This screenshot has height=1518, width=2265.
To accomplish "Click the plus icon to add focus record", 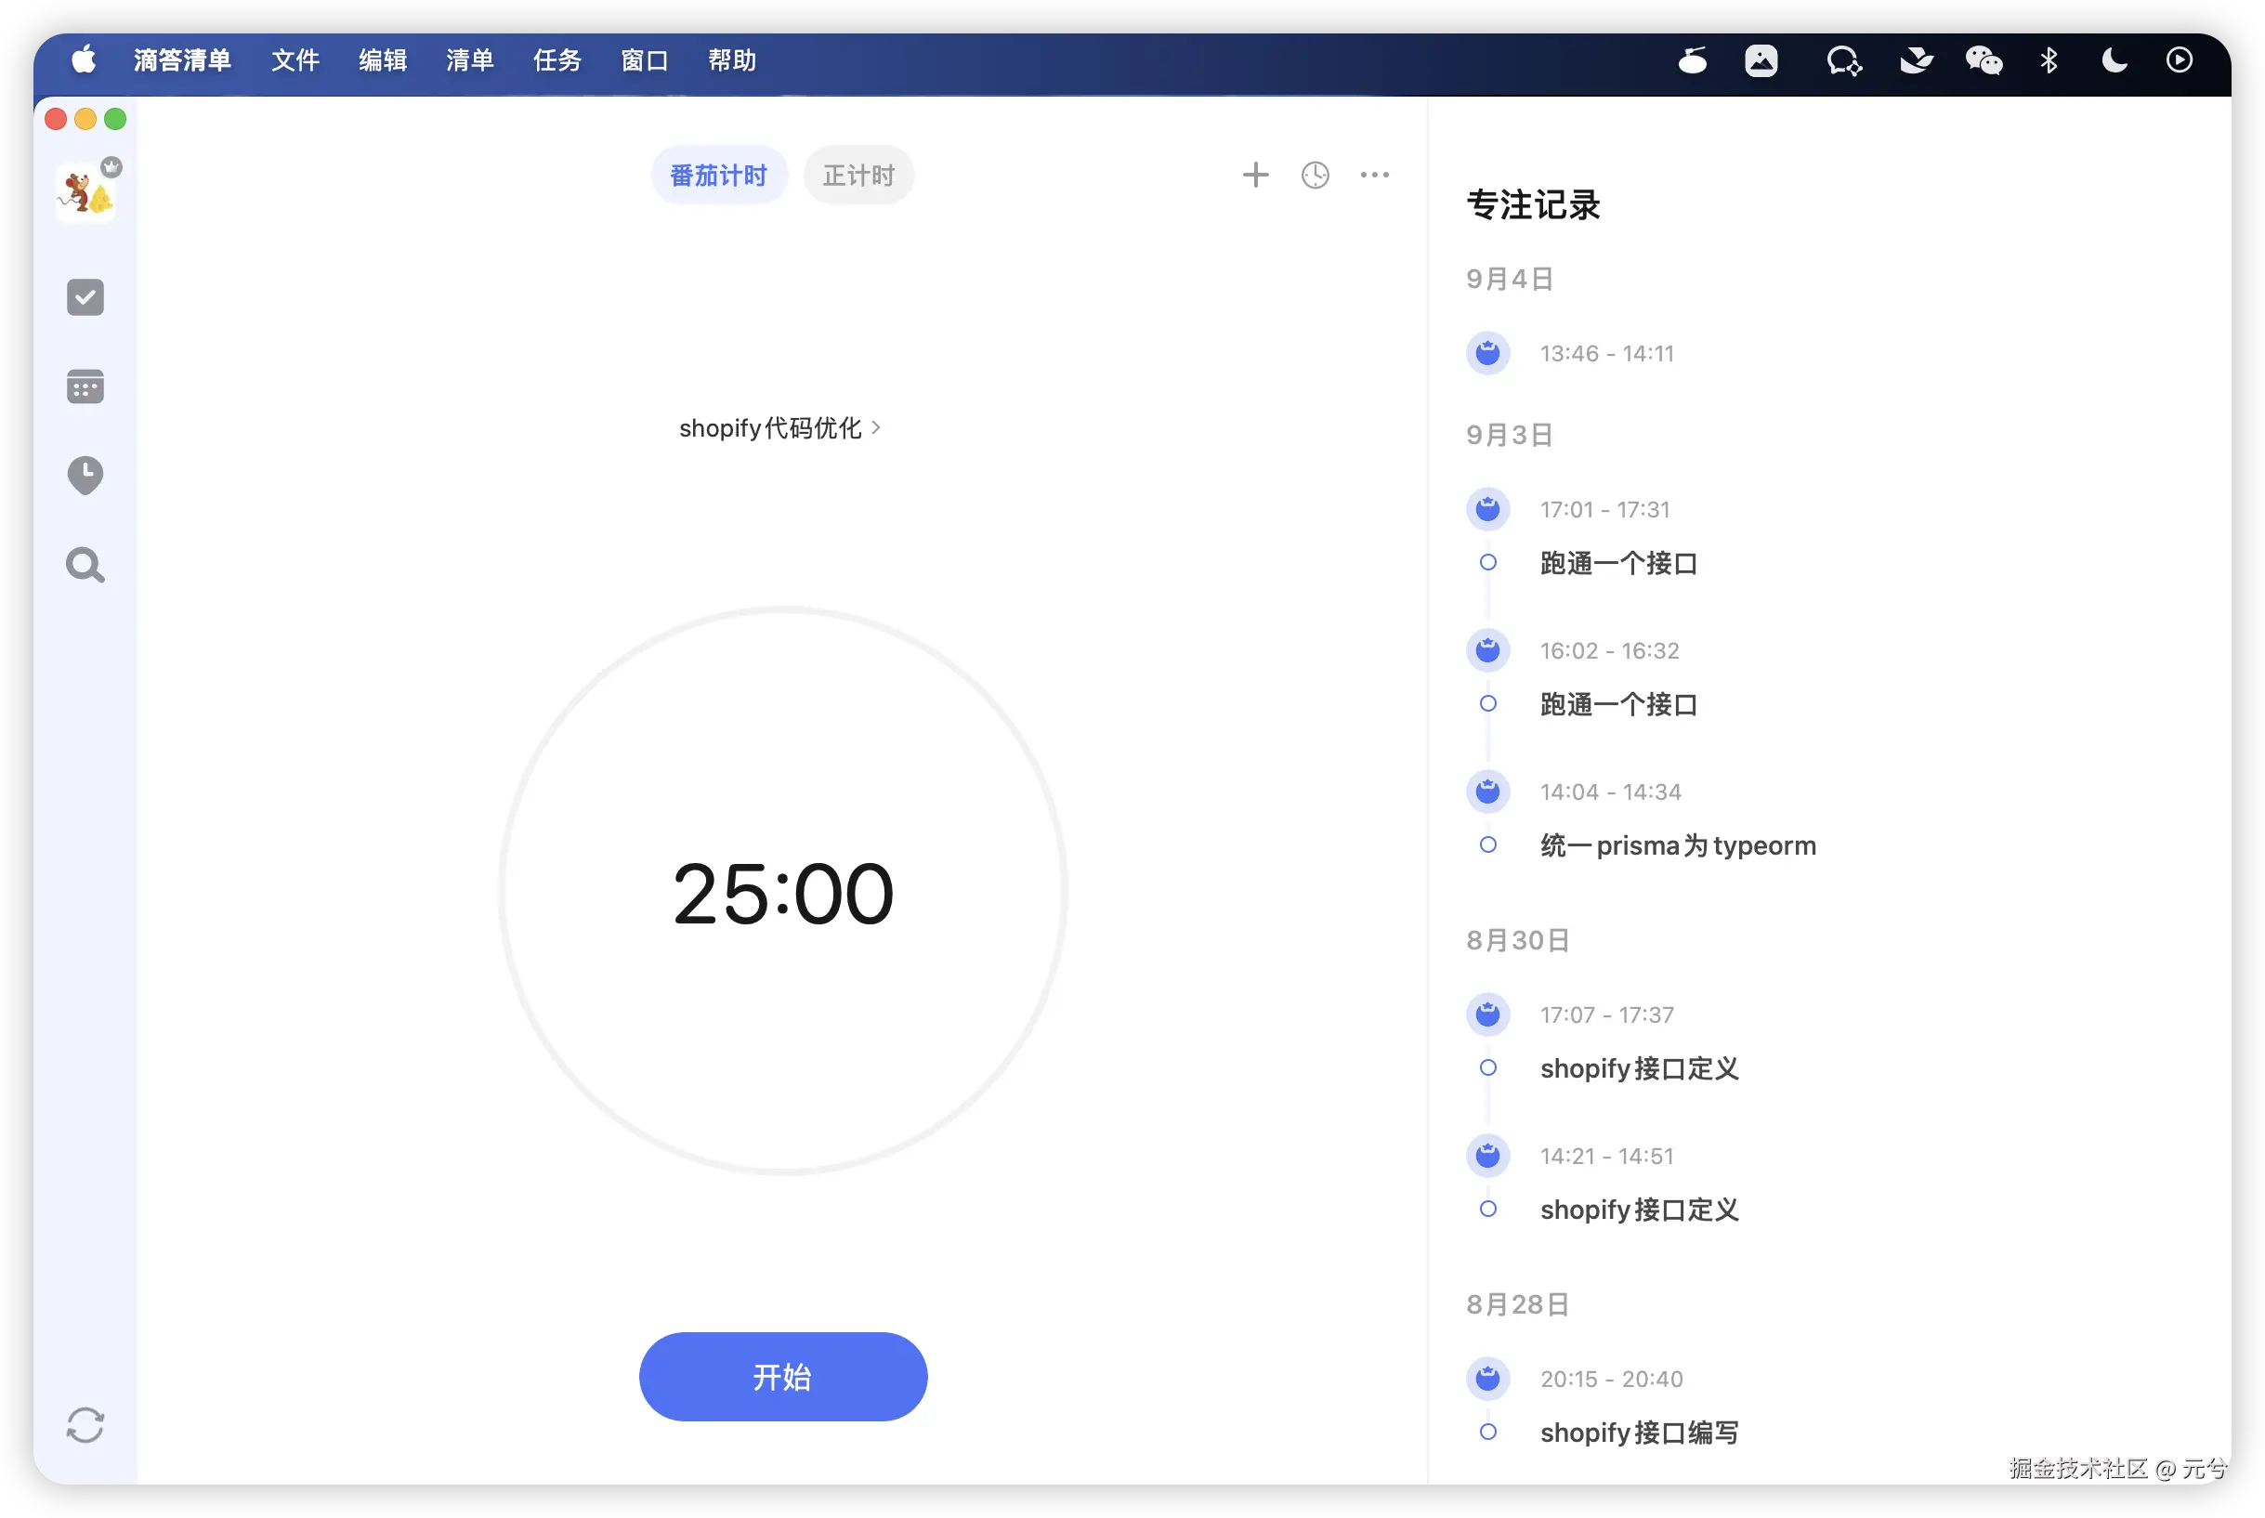I will point(1255,176).
